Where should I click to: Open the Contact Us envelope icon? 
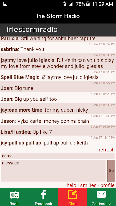click(x=101, y=195)
